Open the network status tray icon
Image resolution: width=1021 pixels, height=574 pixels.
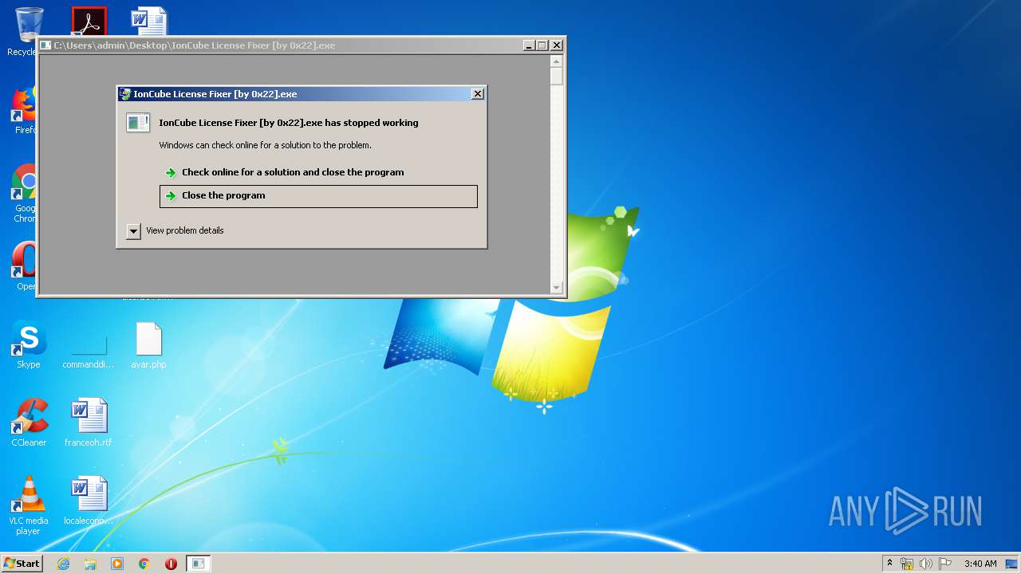coord(907,564)
